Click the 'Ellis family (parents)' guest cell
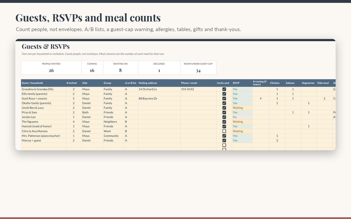 point(44,94)
